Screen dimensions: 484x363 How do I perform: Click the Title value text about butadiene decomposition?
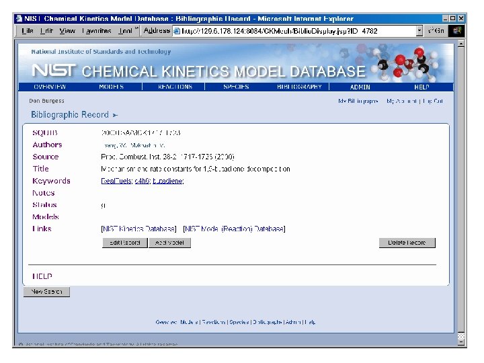point(196,169)
